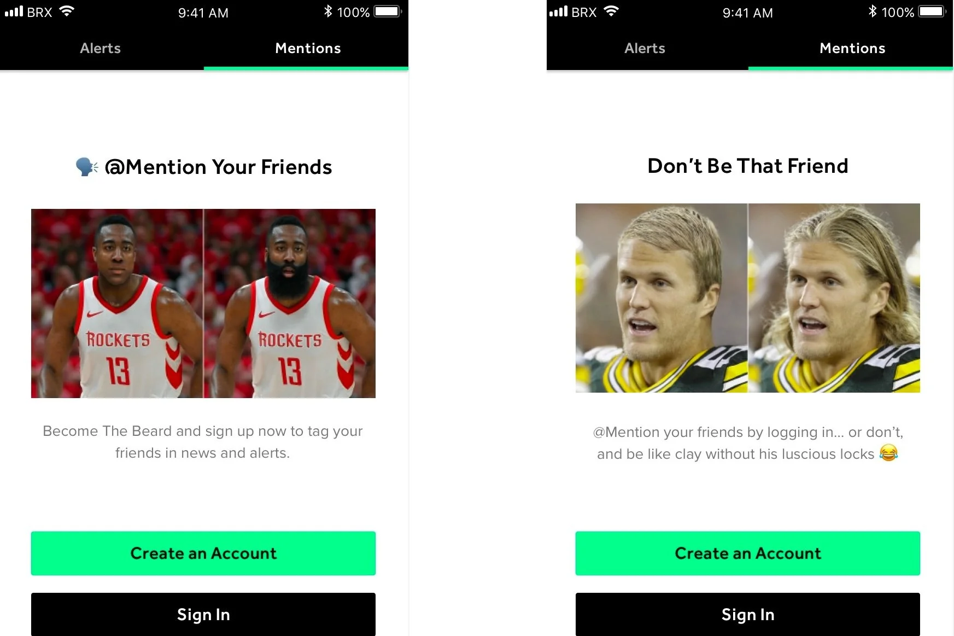Select Mentions tab on right phone
The height and width of the screenshot is (636, 954).
[852, 48]
